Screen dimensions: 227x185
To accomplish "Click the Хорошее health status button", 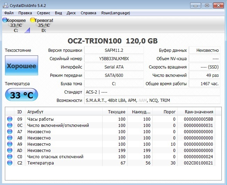I will (22, 66).
